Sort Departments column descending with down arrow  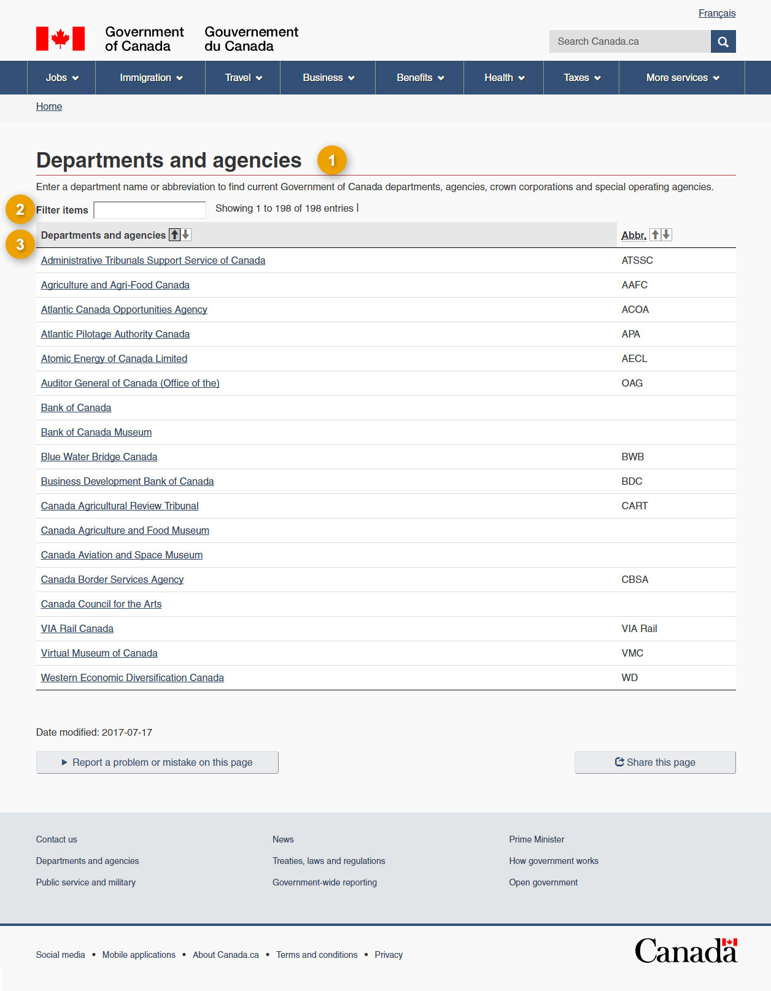pyautogui.click(x=185, y=235)
